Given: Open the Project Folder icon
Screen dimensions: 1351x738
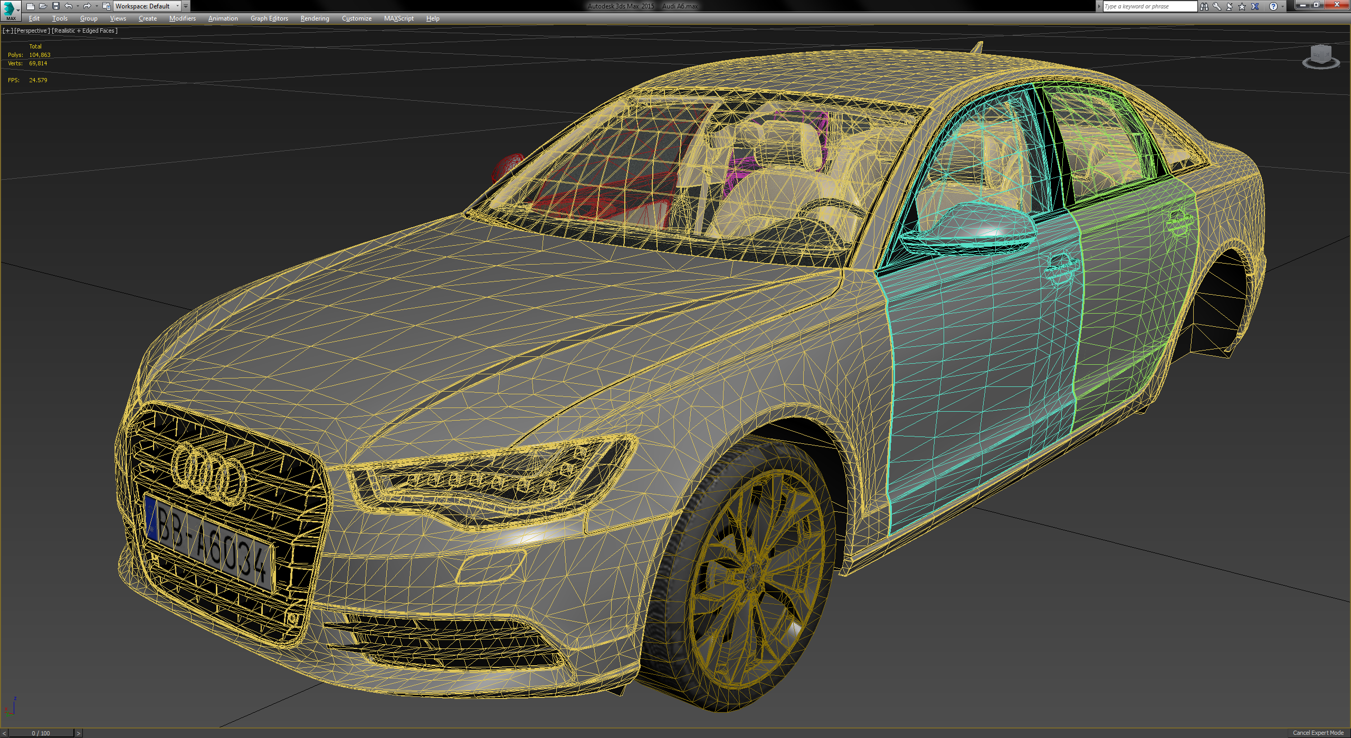Looking at the screenshot, I should click(107, 6).
